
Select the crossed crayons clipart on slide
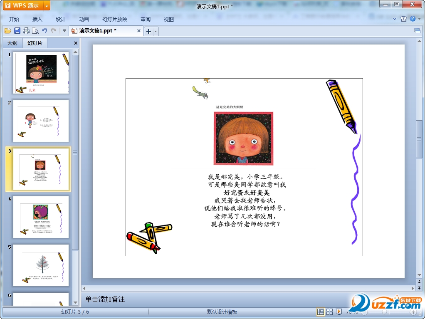(149, 238)
